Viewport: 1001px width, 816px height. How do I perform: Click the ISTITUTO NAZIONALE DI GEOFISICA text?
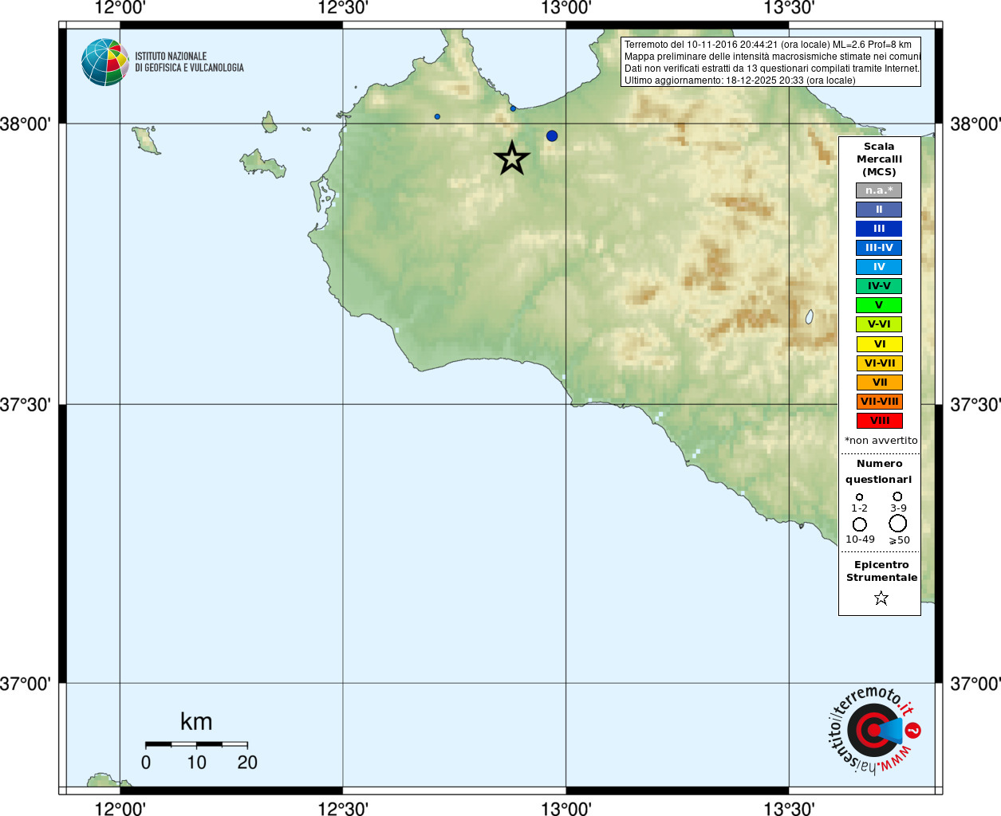click(x=189, y=62)
